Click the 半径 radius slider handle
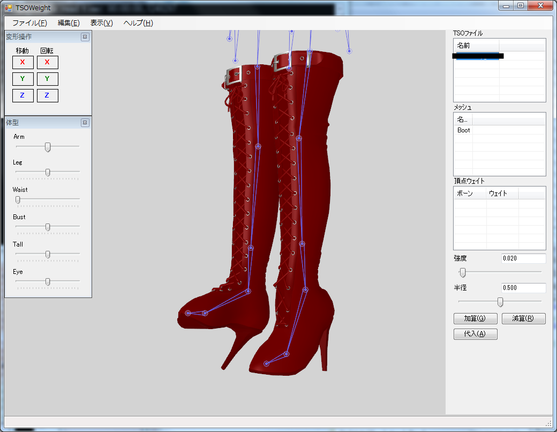The image size is (557, 432). [500, 302]
